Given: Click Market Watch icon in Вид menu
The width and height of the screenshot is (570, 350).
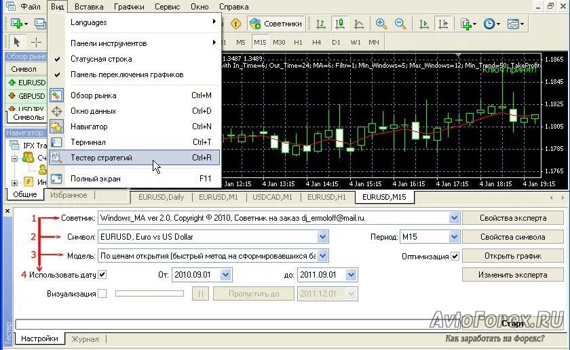Looking at the screenshot, I should pyautogui.click(x=57, y=95).
